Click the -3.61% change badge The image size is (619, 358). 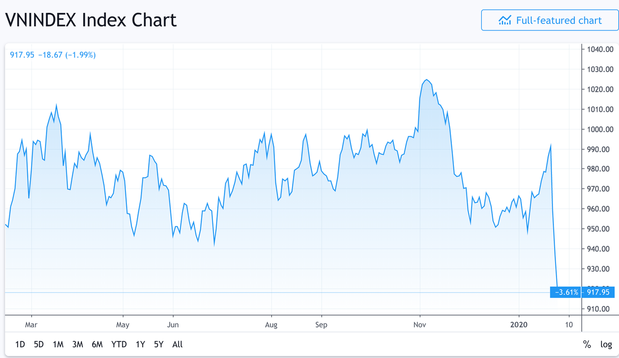coord(567,292)
